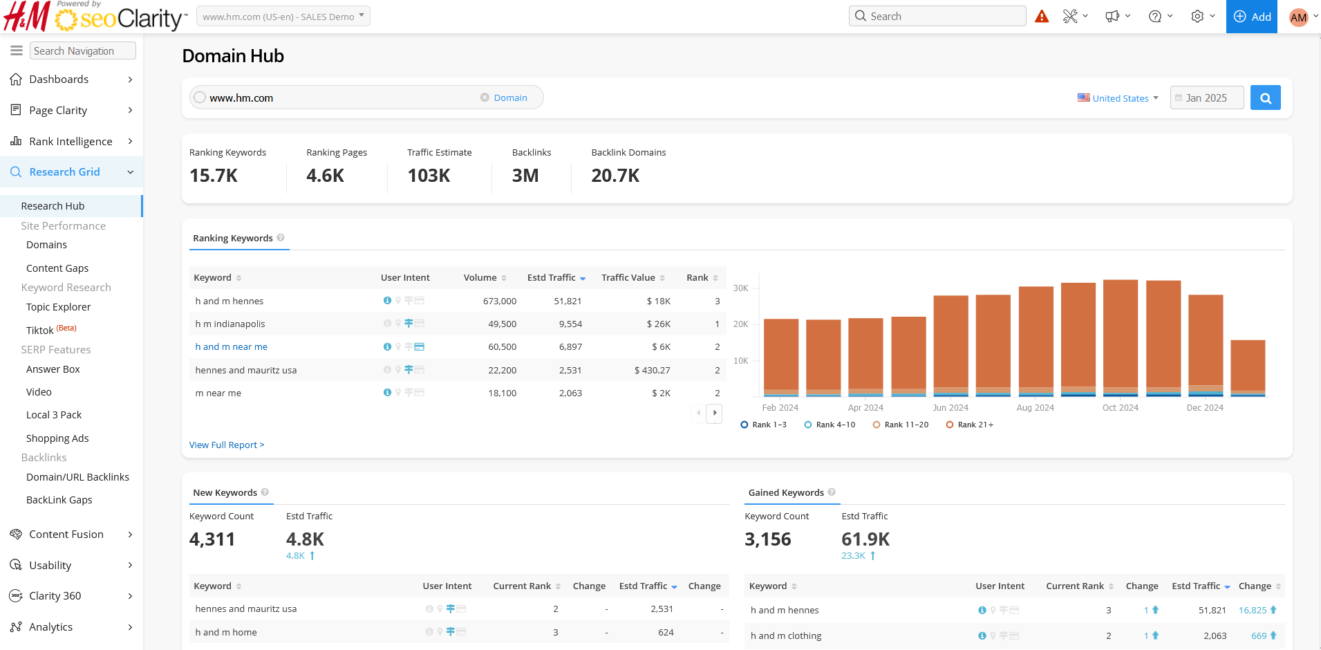Toggle the hamburger navigation menu icon
Image resolution: width=1321 pixels, height=650 pixels.
click(17, 50)
